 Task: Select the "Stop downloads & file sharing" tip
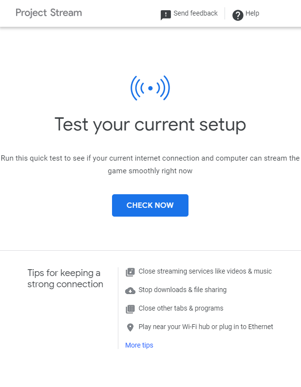(182, 290)
